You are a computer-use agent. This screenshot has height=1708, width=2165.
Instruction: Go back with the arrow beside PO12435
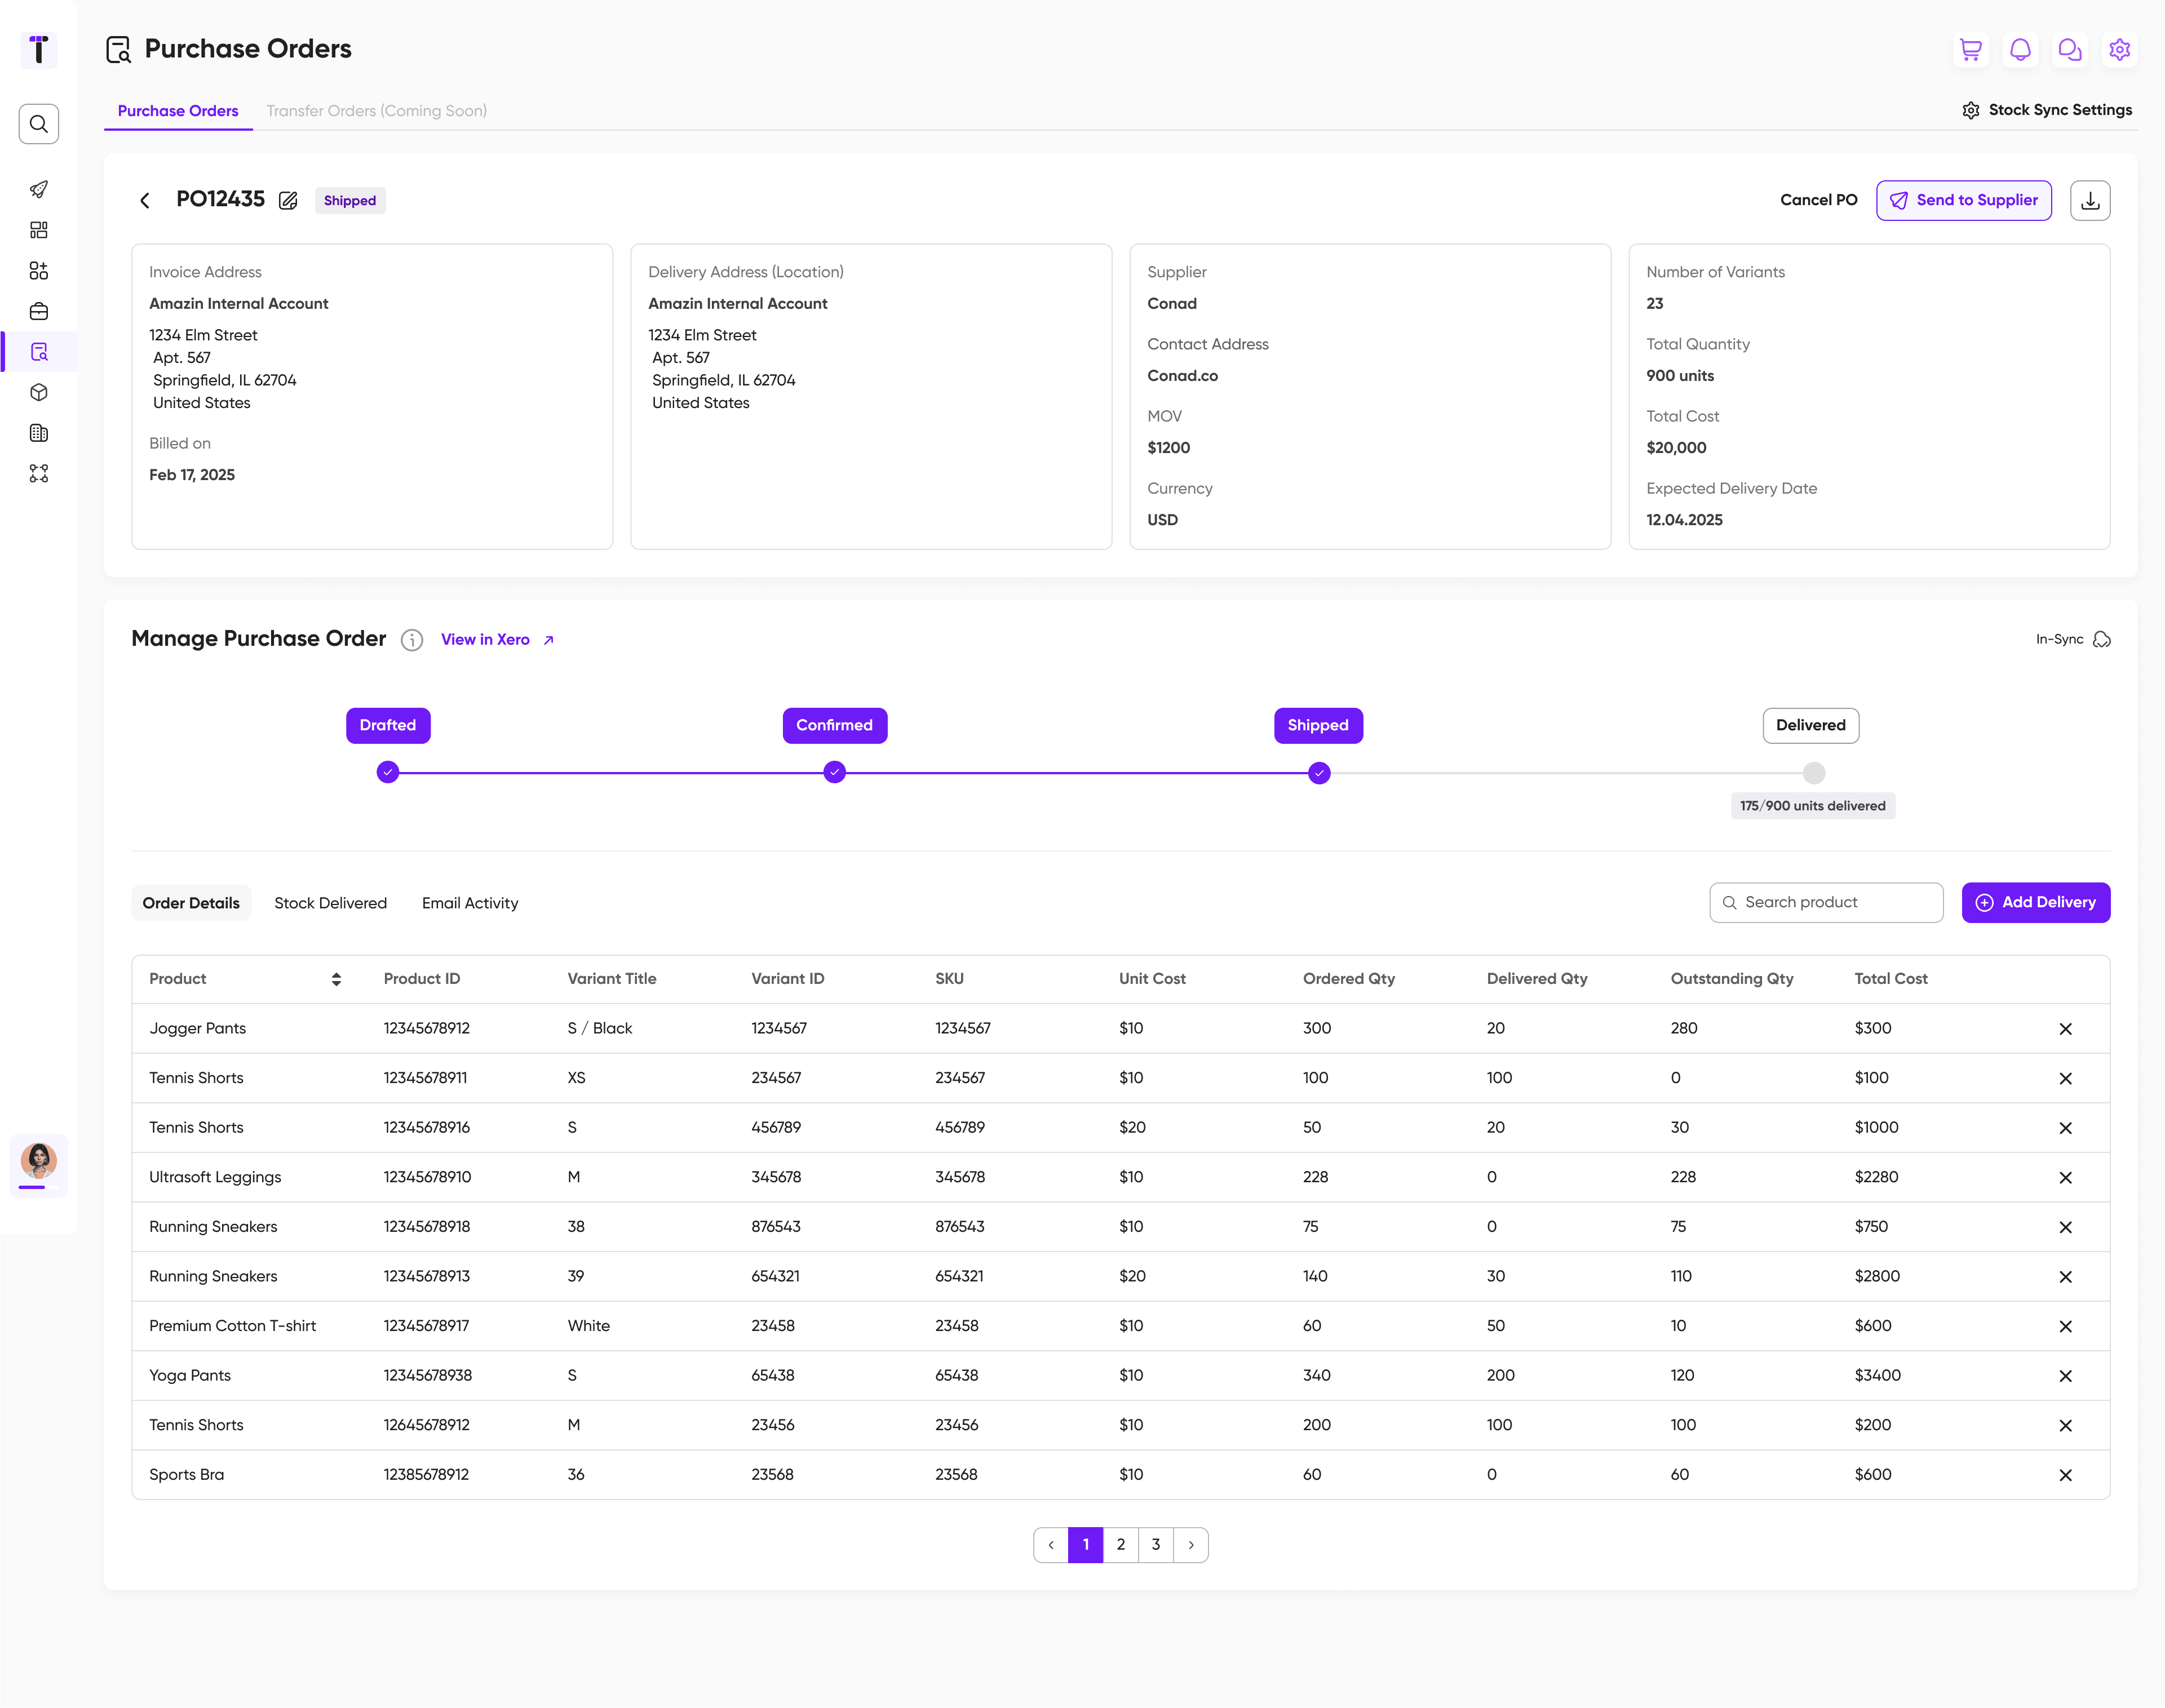pyautogui.click(x=145, y=200)
